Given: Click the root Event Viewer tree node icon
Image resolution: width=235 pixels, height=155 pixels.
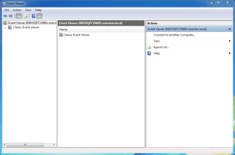Looking at the screenshot, I should point(5,23).
